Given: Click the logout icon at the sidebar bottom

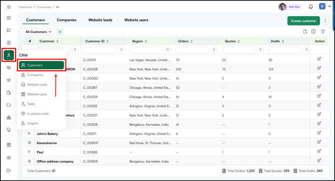Looking at the screenshot, I should pos(9,171).
